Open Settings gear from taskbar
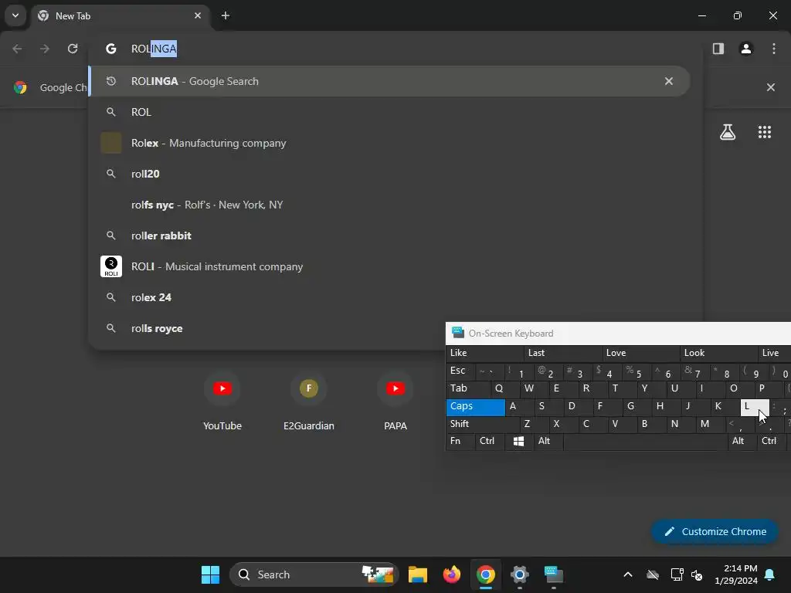This screenshot has width=791, height=593. point(520,574)
